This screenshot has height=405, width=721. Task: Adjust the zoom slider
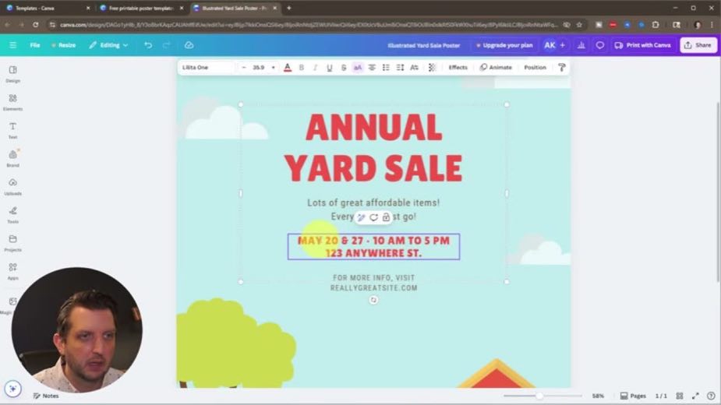[540, 396]
